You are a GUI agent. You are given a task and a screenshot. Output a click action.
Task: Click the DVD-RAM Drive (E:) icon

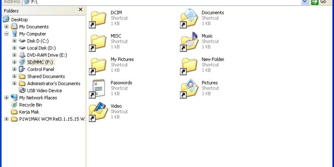(22, 55)
